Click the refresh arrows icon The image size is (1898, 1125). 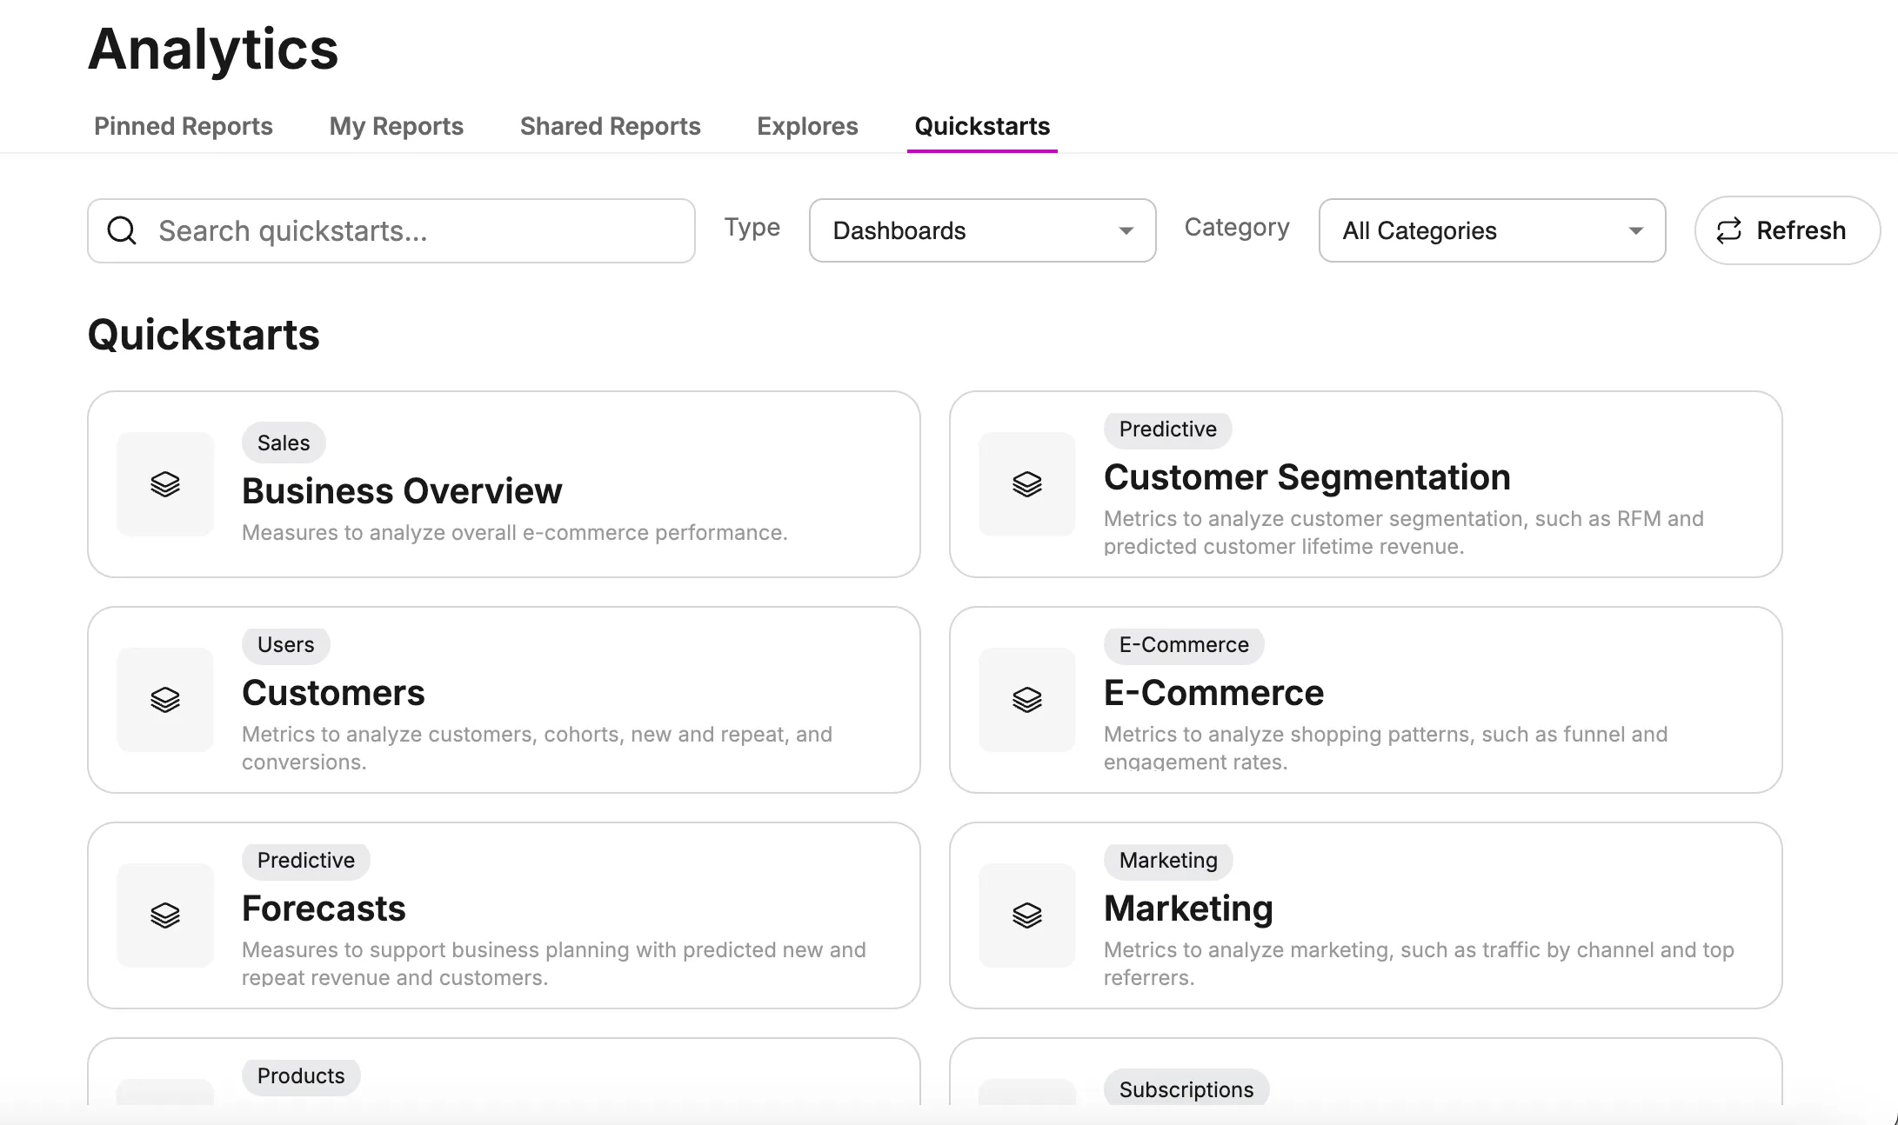1728,230
